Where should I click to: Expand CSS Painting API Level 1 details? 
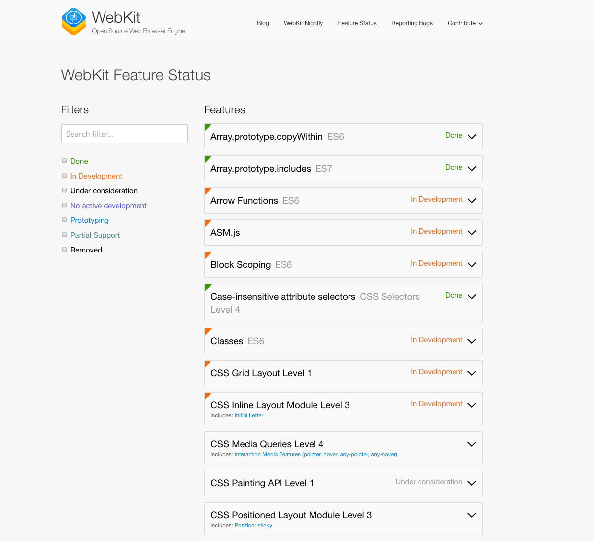(471, 483)
